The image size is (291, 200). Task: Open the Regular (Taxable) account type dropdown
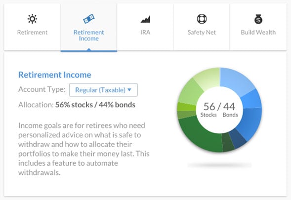[103, 90]
